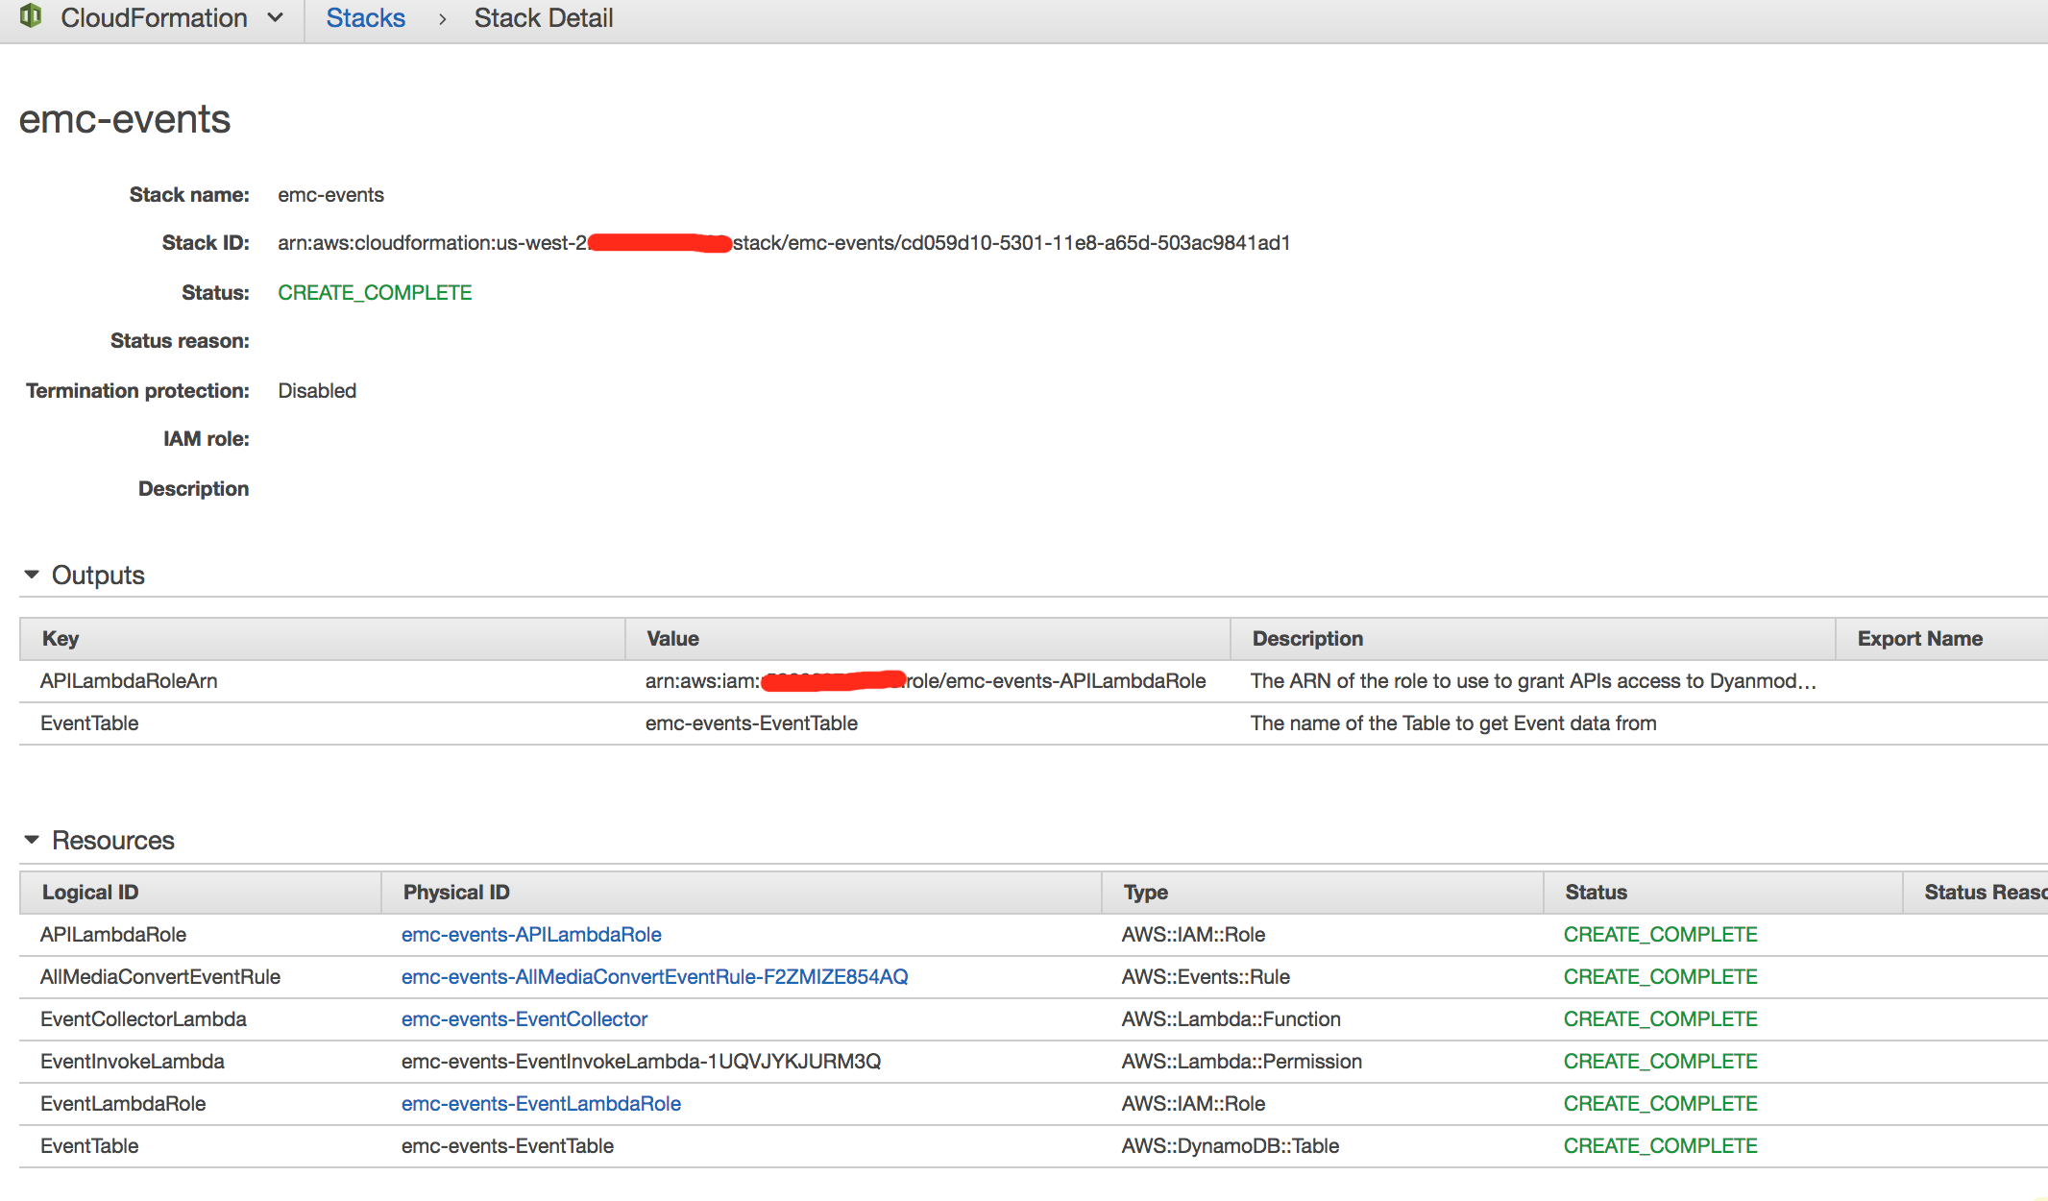The height and width of the screenshot is (1201, 2048).
Task: Click the AWS::DynamoDB::Table type cell
Action: [1231, 1146]
